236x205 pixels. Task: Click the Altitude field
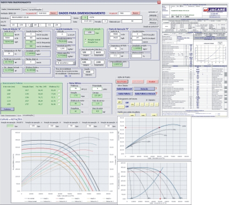(x=62, y=35)
